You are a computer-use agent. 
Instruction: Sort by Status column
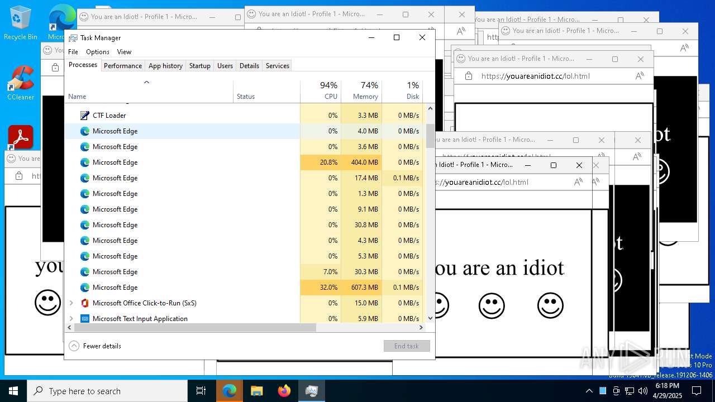pos(266,92)
